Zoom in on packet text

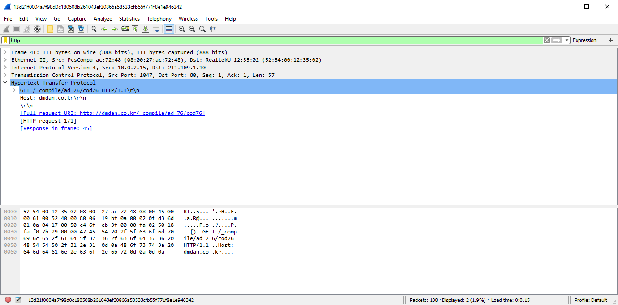[182, 29]
